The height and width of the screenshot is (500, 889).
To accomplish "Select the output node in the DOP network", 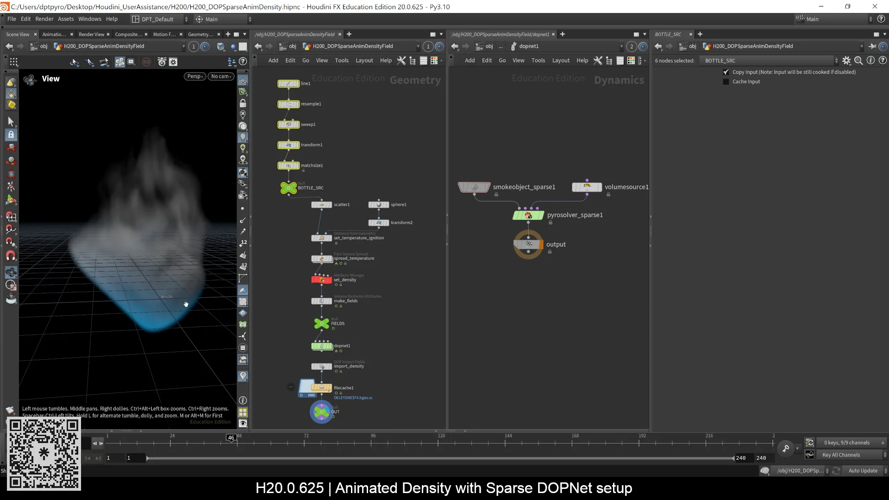I will pos(528,244).
